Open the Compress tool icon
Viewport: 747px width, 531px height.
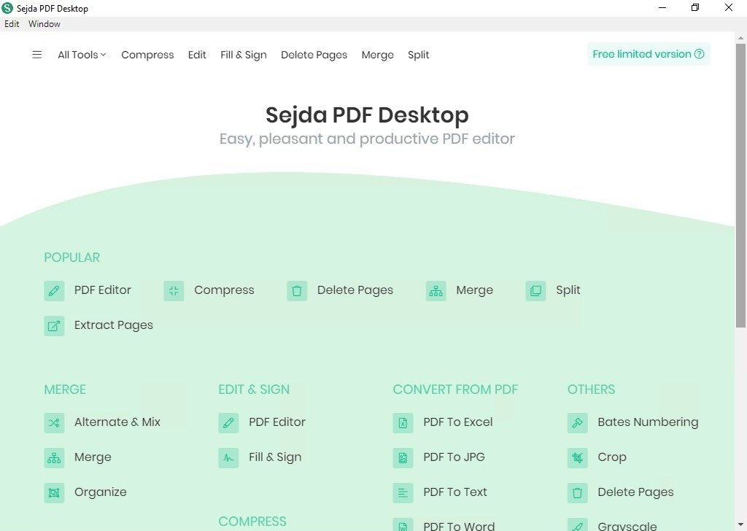(174, 290)
